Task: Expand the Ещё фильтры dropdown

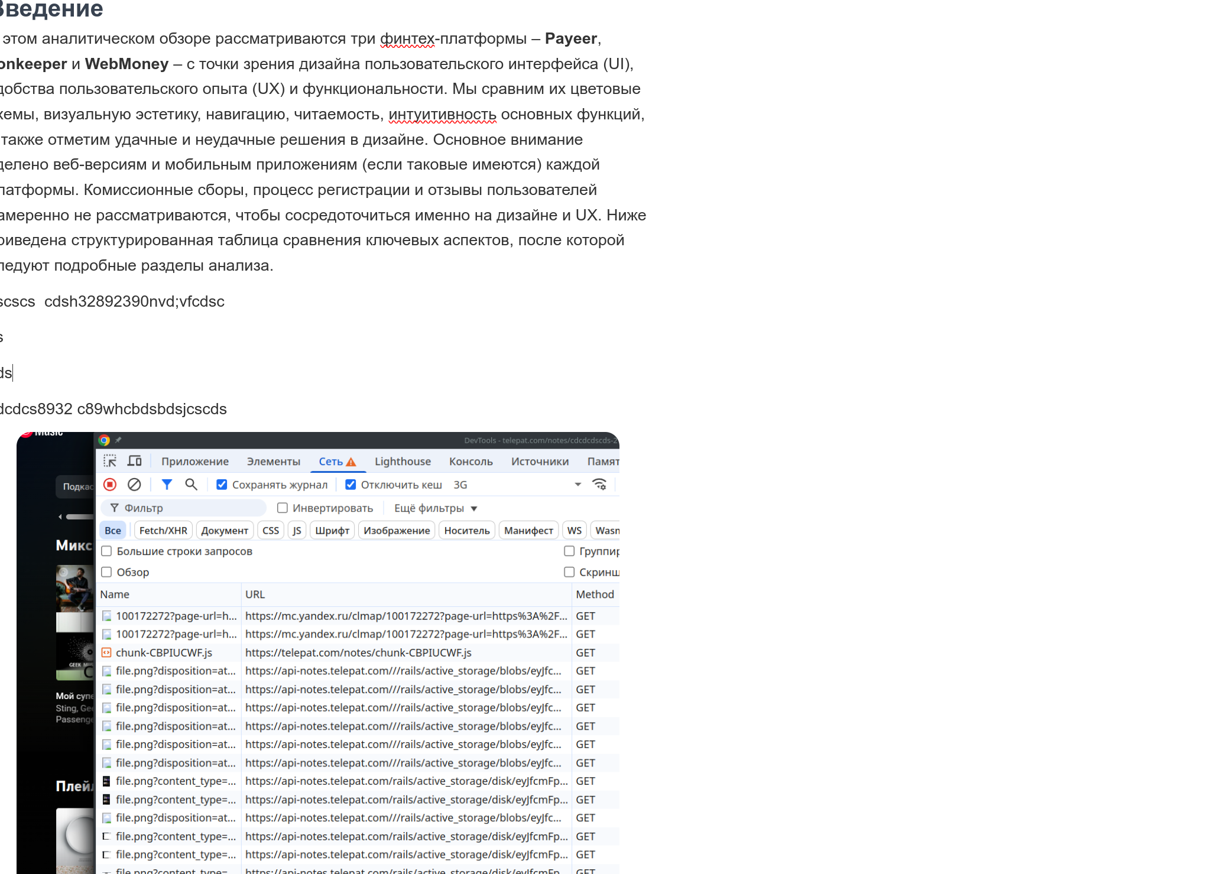Action: point(435,508)
